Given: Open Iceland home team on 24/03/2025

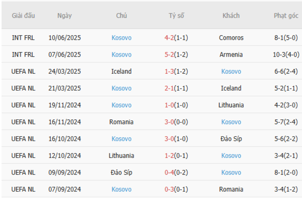Looking at the screenshot, I should click(x=121, y=71).
